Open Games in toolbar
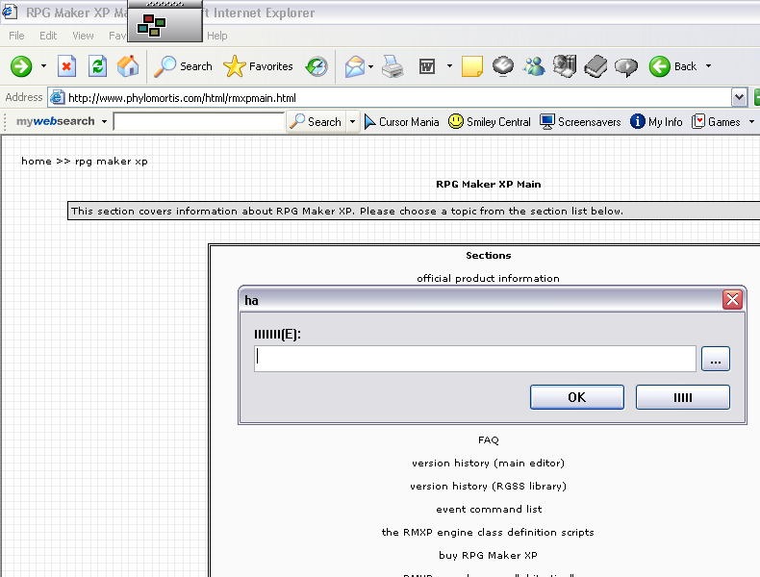Viewport: 760px width, 577px height. coord(716,121)
